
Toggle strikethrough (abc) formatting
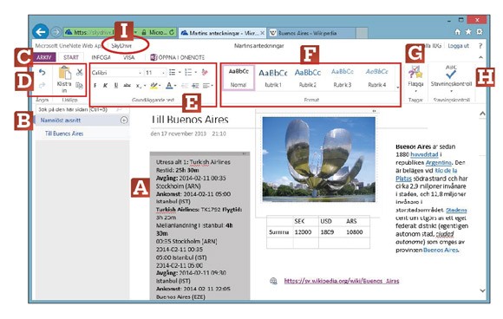[127, 86]
